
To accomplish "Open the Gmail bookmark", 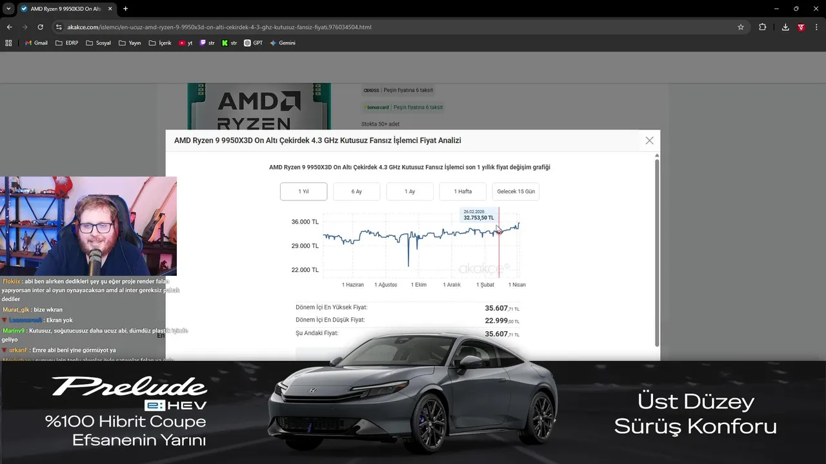I will pos(36,43).
